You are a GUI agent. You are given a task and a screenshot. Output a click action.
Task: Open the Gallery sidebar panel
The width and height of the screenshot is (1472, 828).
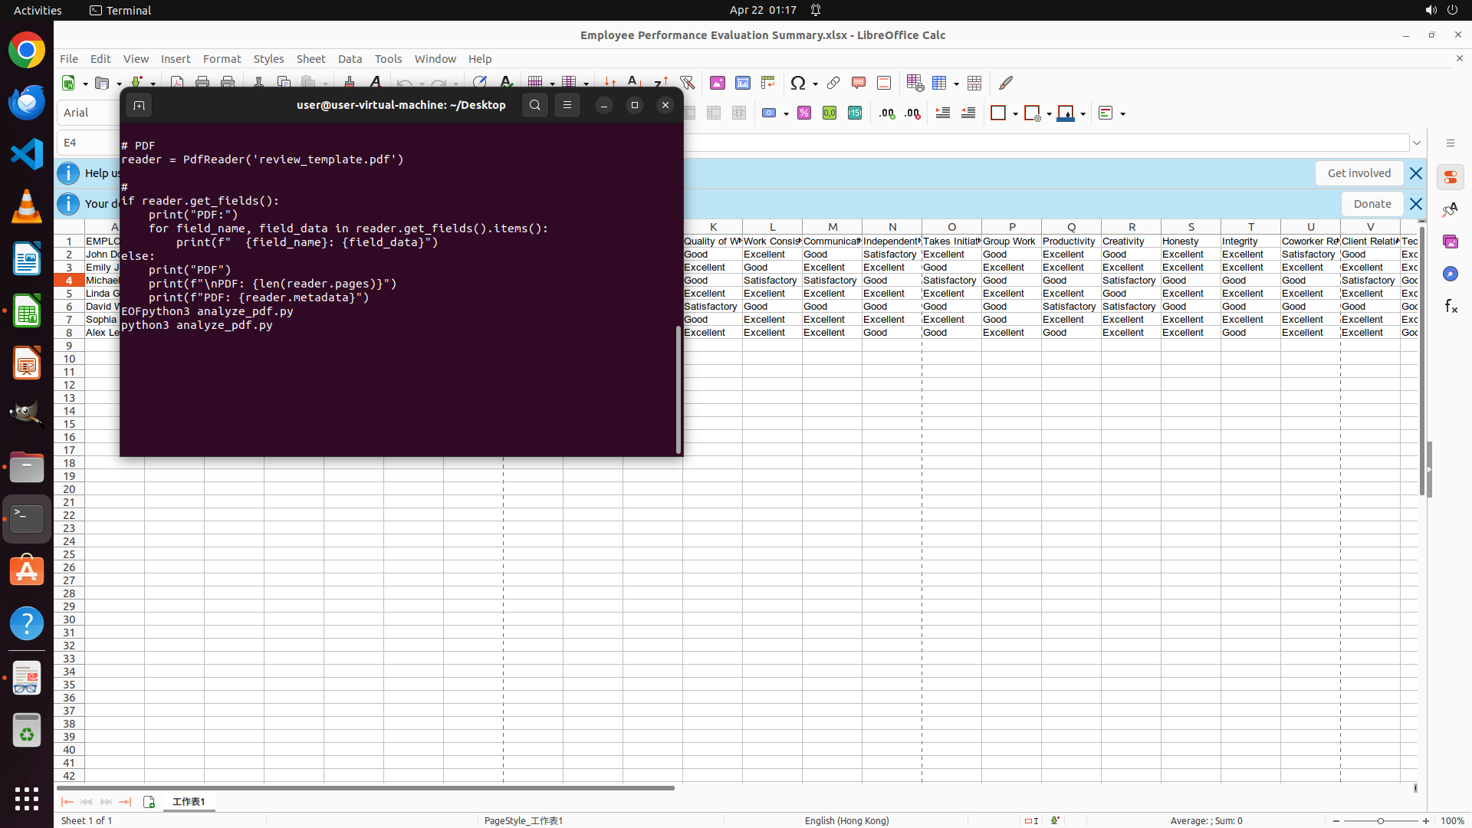click(x=1451, y=242)
